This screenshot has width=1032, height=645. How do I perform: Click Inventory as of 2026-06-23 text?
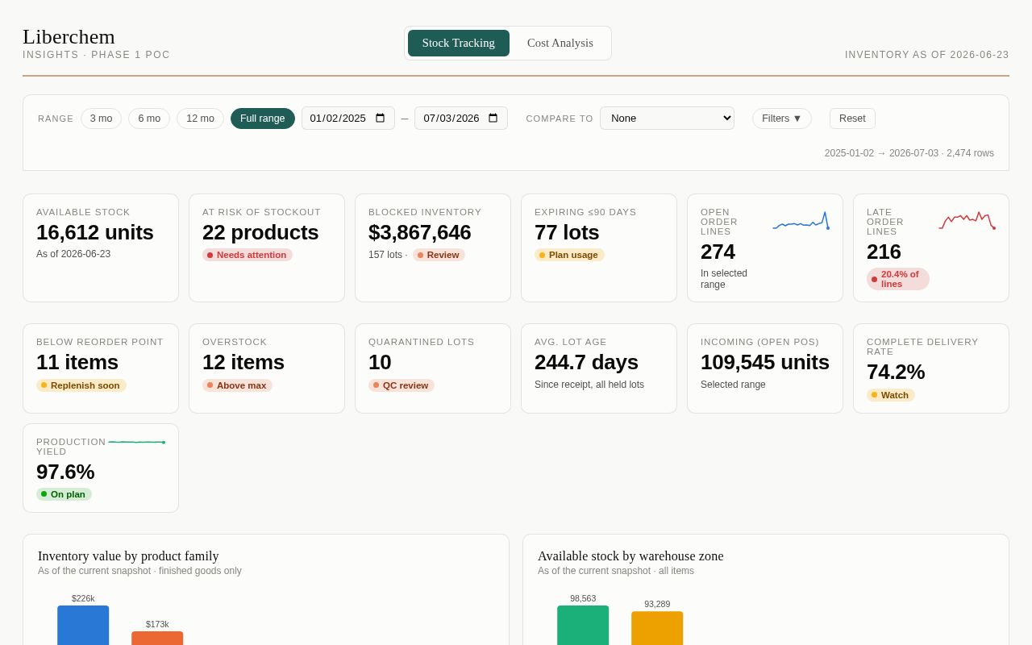927,55
